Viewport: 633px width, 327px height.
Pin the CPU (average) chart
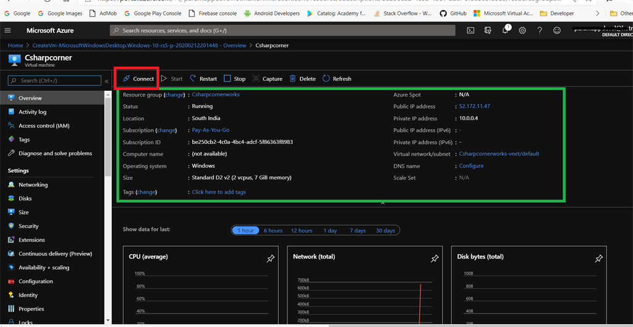tap(271, 259)
